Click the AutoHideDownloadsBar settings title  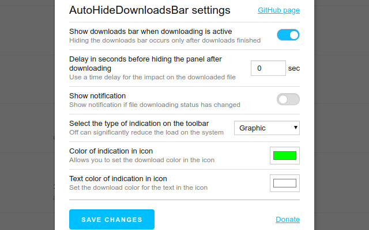click(x=149, y=10)
